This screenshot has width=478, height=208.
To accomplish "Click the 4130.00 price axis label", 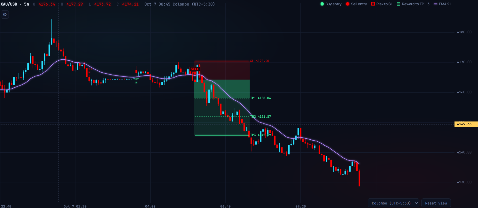I will click(x=464, y=182).
